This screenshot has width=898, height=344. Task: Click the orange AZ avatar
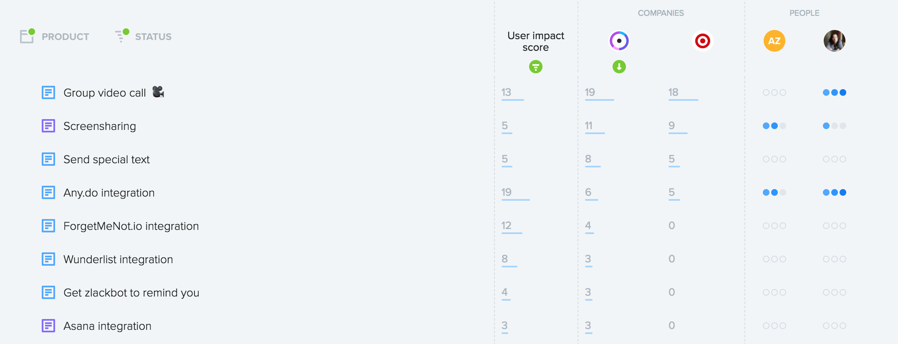[x=774, y=41]
